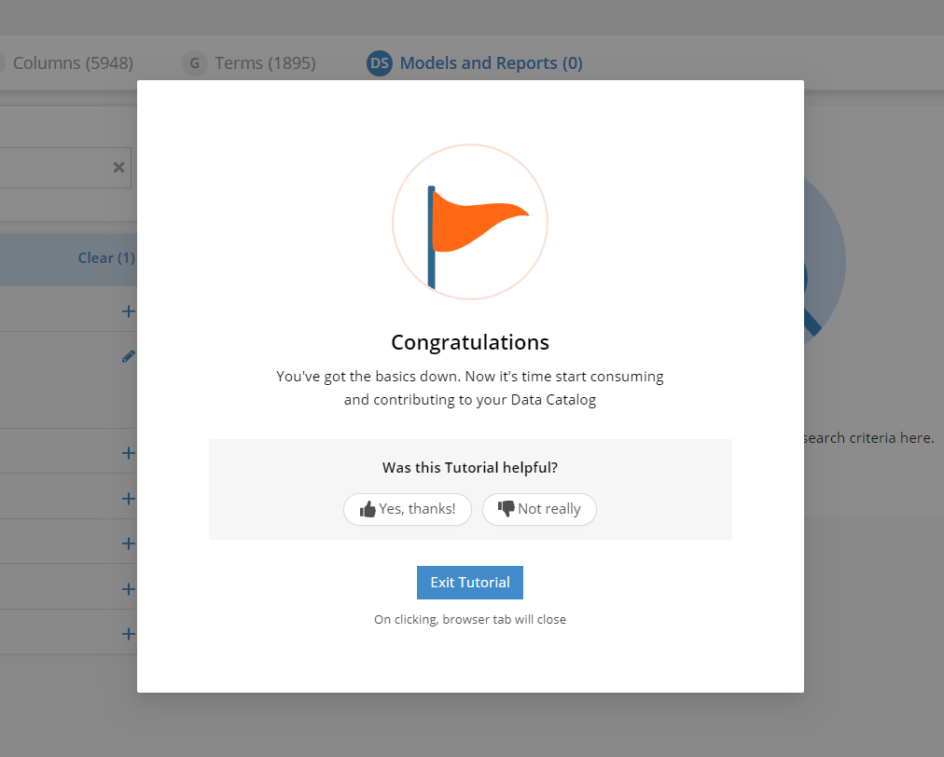Expand the first plus section below the pencil icon
Viewport: 944px width, 757px height.
[128, 452]
